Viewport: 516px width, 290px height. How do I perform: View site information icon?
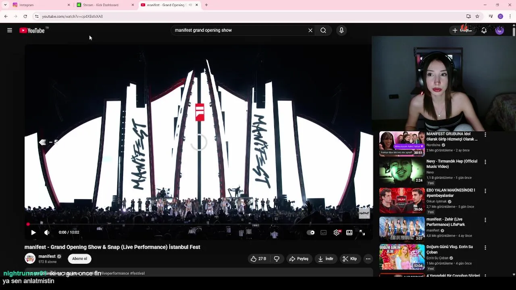(37, 17)
